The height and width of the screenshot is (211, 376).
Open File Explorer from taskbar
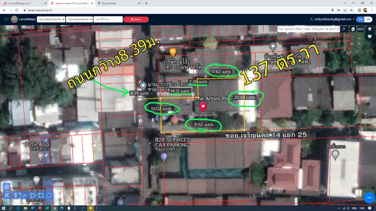(25, 208)
